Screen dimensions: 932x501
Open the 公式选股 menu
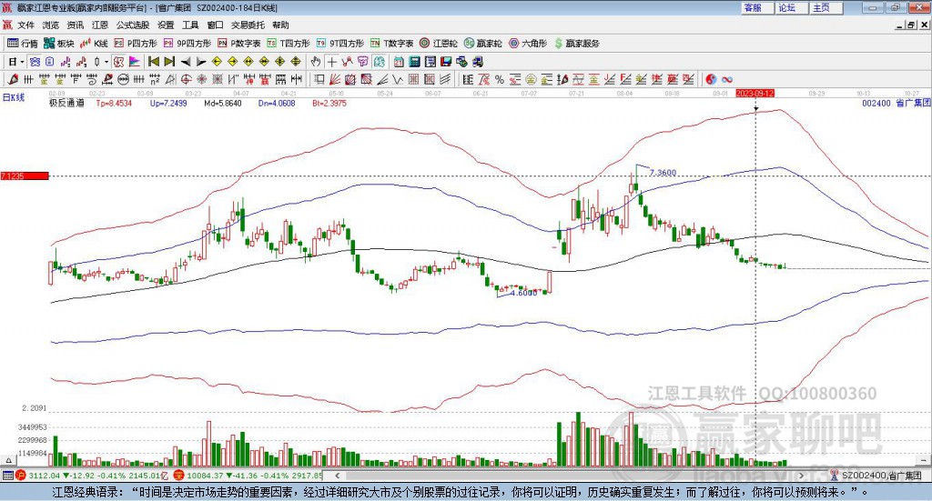[x=133, y=25]
